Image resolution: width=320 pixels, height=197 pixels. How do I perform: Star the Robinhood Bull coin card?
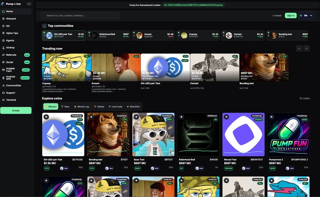pyautogui.click(x=181, y=117)
